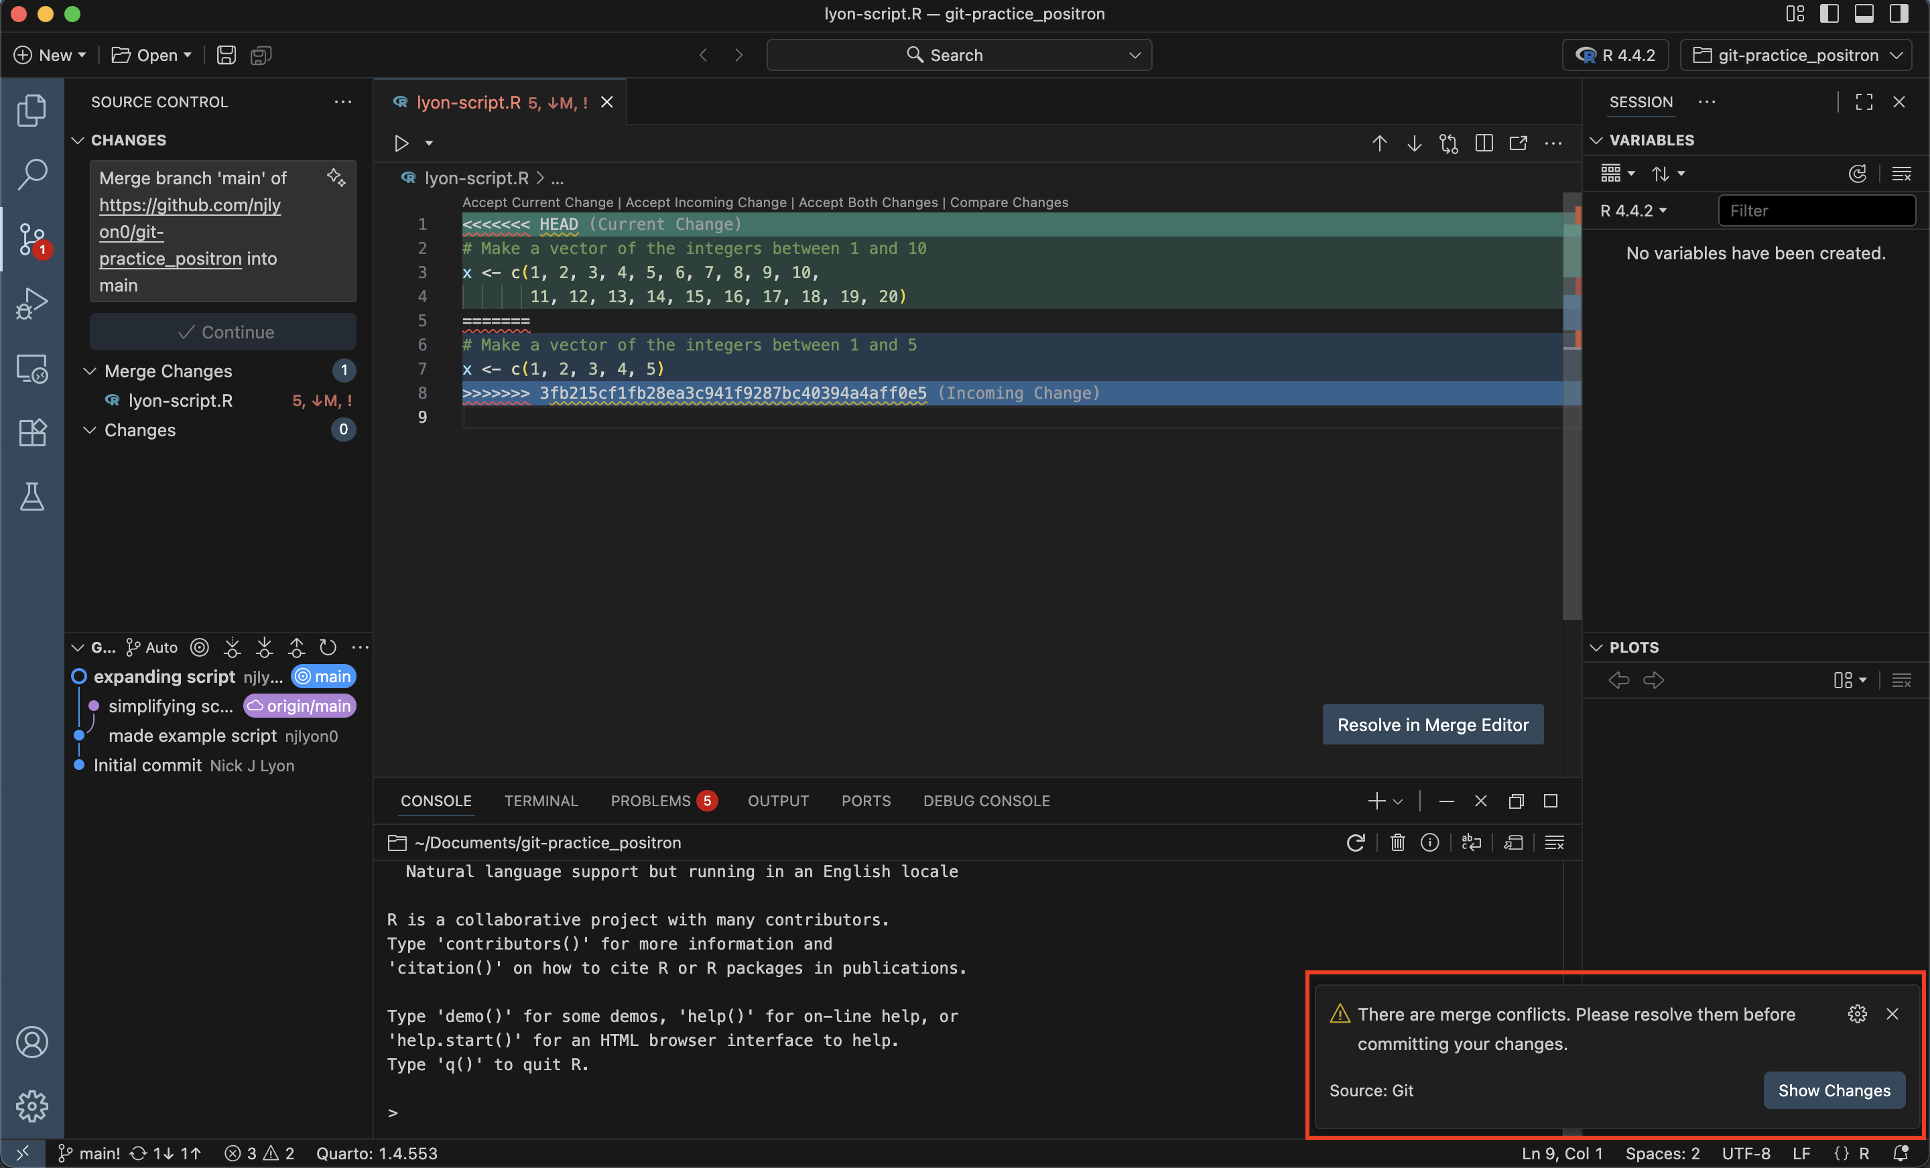
Task: Open the R 4.4.2 interpreter dropdown
Action: [x=1614, y=55]
